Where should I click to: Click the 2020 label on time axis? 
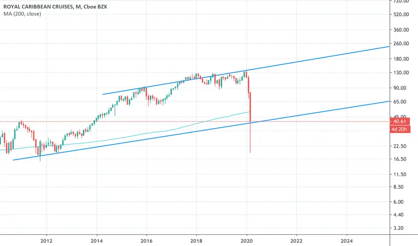pyautogui.click(x=247, y=241)
